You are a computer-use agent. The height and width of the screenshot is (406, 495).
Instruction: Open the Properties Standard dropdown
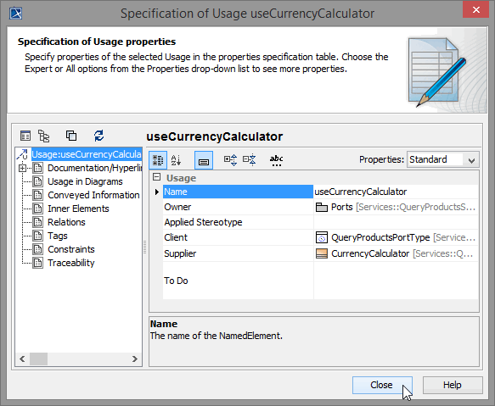point(443,159)
